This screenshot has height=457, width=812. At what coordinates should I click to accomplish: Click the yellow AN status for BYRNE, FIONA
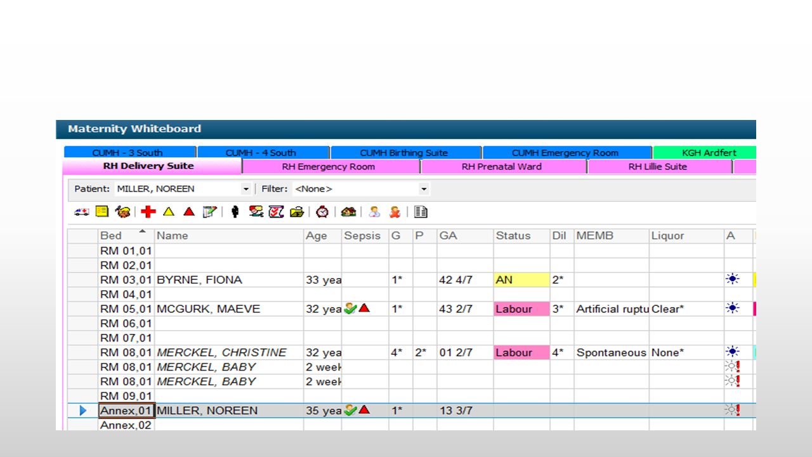521,279
